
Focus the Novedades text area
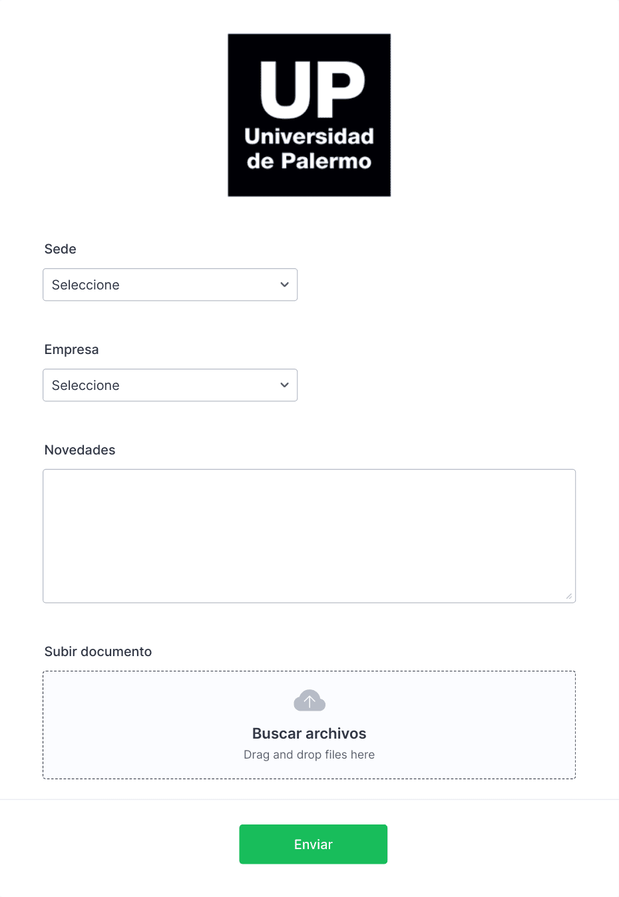click(309, 536)
